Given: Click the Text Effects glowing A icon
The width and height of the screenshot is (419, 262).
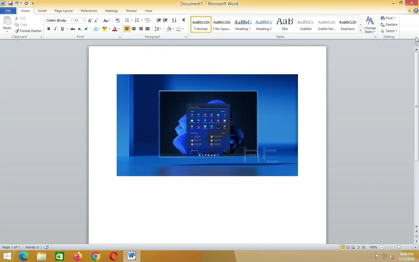Looking at the screenshot, I should pos(95,29).
